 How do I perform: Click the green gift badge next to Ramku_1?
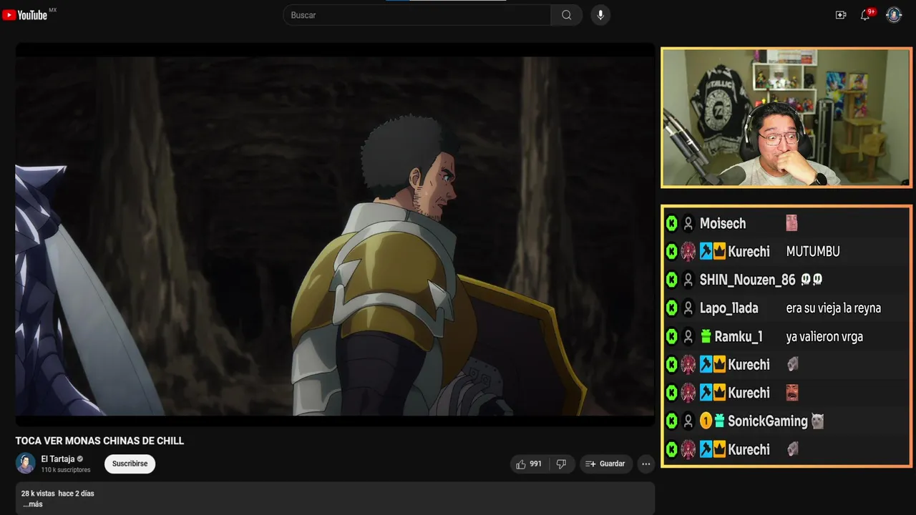[706, 336]
